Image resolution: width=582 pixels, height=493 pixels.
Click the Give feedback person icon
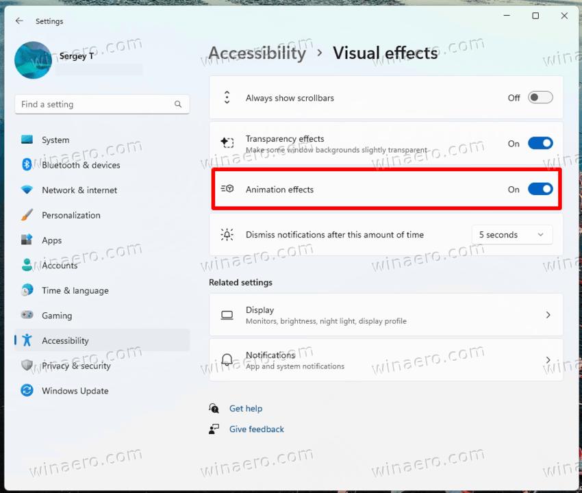(214, 429)
